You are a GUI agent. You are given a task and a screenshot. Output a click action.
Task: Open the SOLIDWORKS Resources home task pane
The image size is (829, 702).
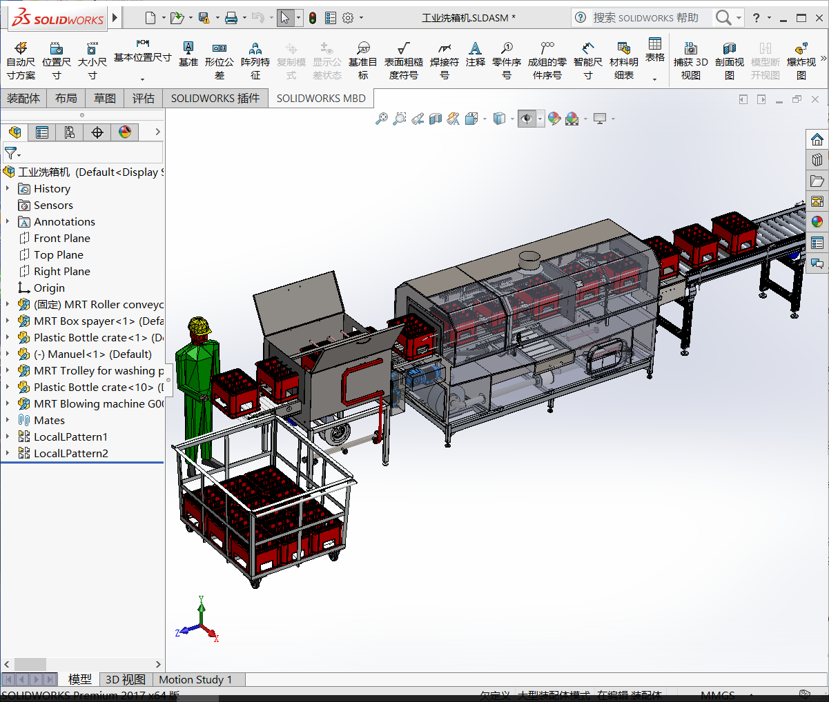[817, 139]
